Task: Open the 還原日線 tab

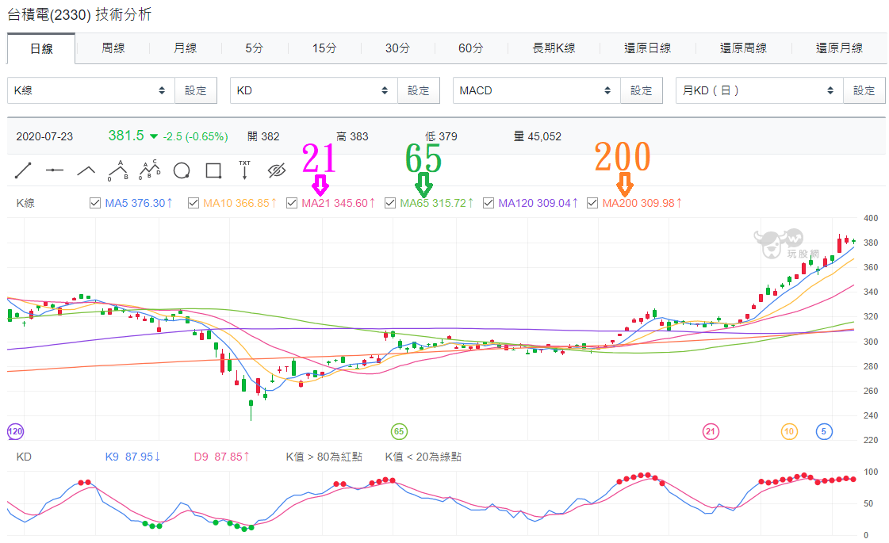Action: tap(647, 48)
